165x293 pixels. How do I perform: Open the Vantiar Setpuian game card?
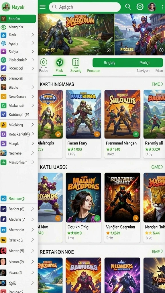(122, 207)
